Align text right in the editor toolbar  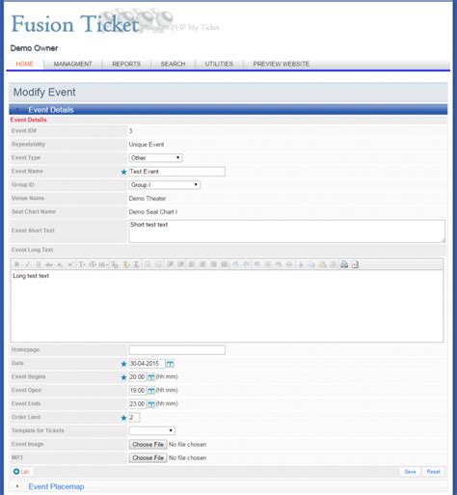pos(213,264)
